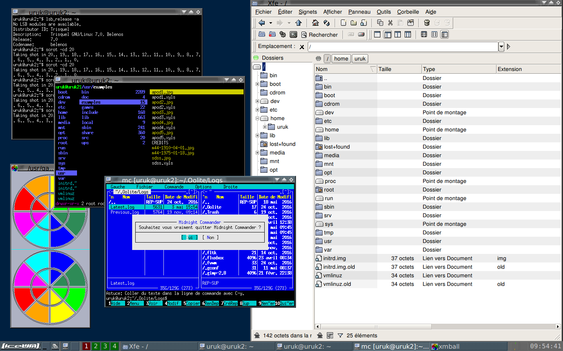
Task: Open the window list icon in the taskbar
Action: [x=55, y=346]
